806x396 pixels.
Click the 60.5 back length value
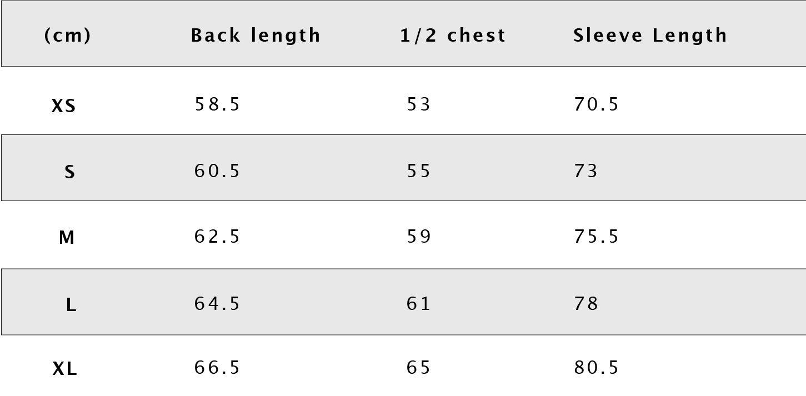pos(217,171)
